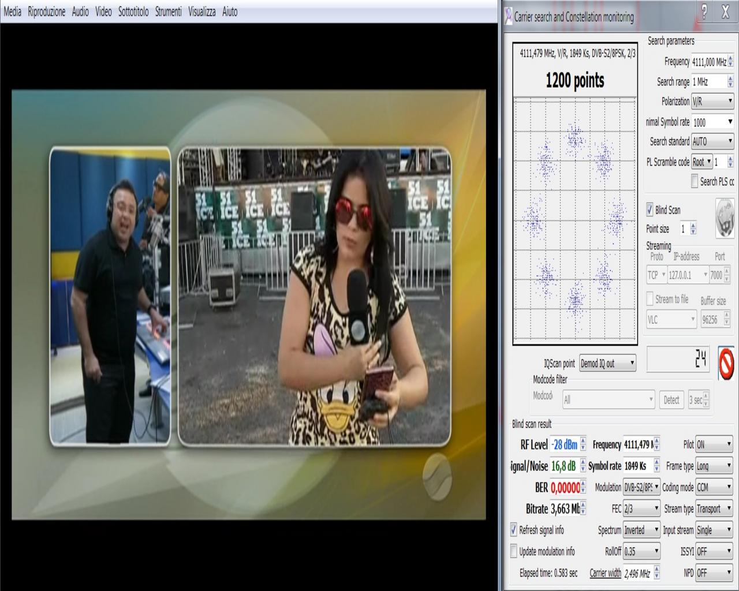739x591 pixels.
Task: Open the Media menu
Action: pos(12,12)
